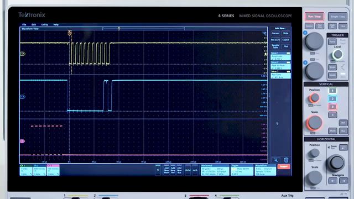
Task: Click the C1 waveform handle
Action: tap(23, 54)
